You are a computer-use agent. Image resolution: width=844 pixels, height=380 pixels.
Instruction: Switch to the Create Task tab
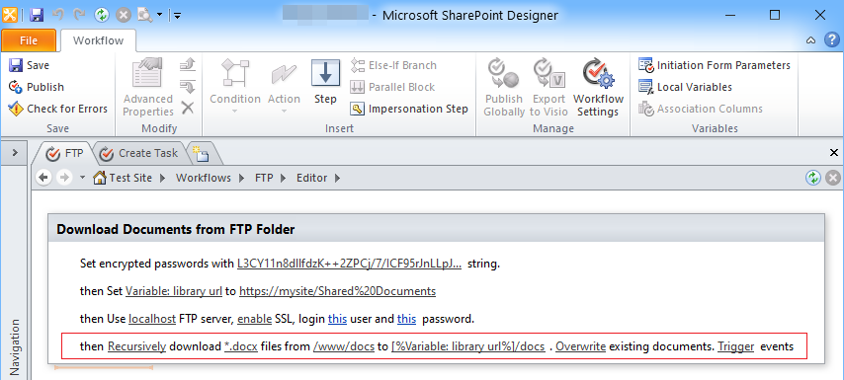[139, 154]
